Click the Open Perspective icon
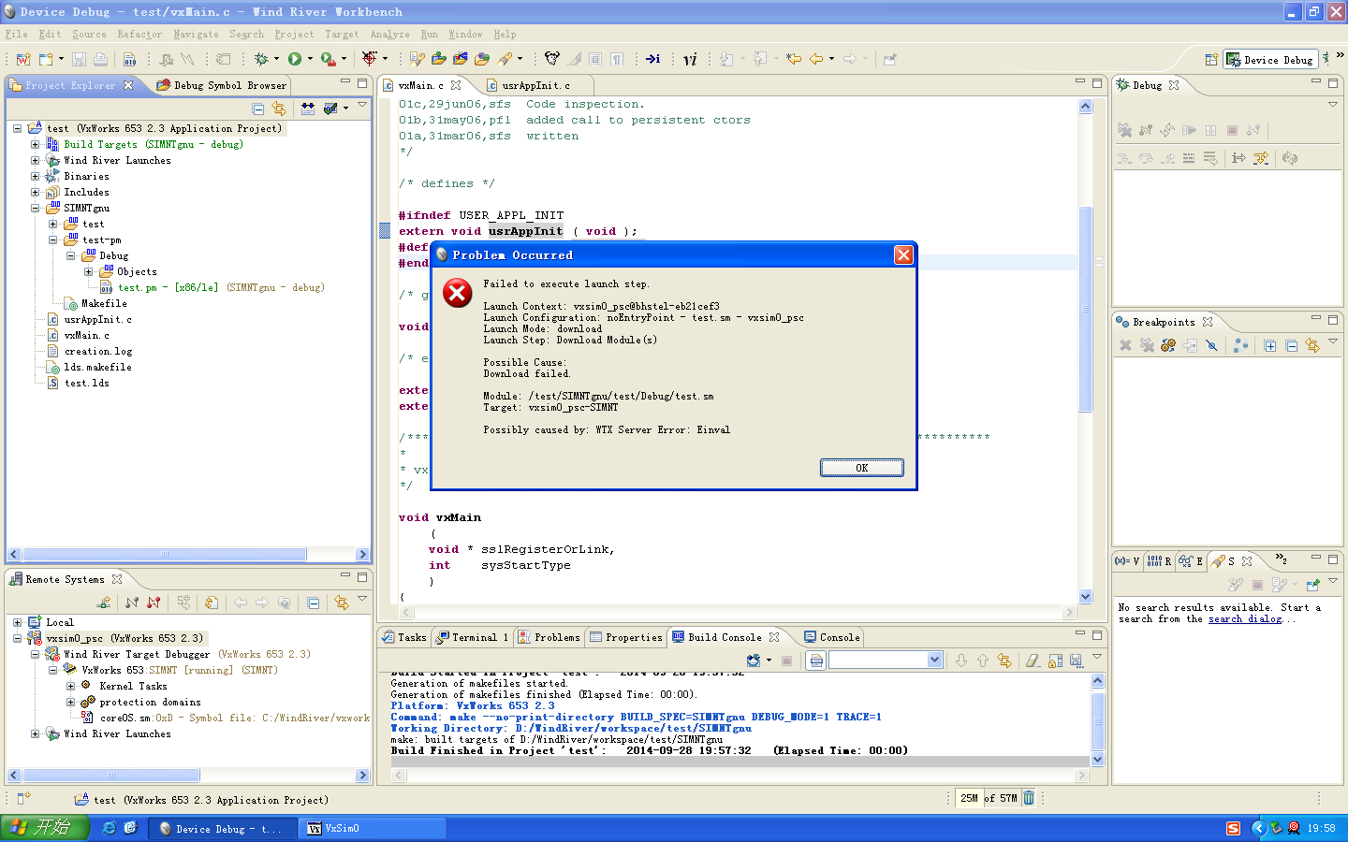 tap(1211, 59)
